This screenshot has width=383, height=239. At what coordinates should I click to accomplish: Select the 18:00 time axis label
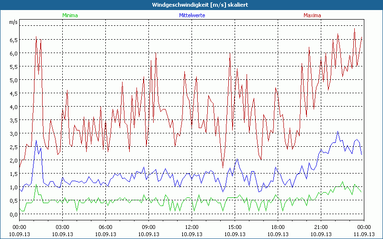pyautogui.click(x=278, y=227)
